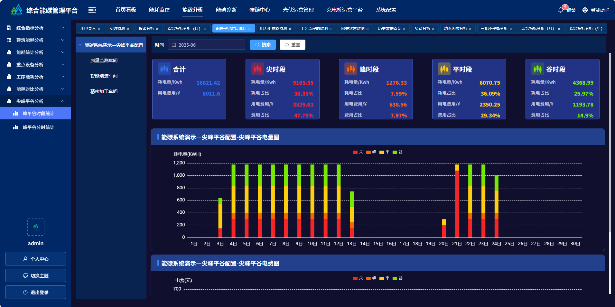
Task: Click the sidebar collapse hamburger icon
Action: (92, 10)
